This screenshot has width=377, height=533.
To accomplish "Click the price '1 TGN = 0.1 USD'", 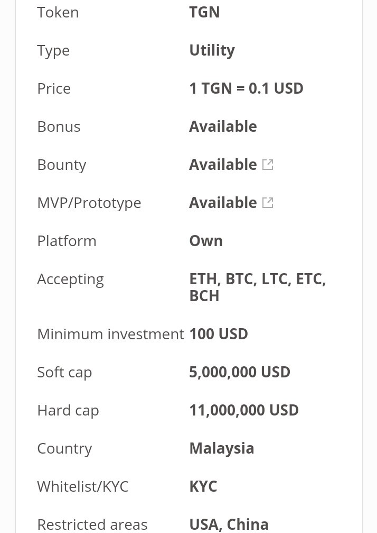I will [246, 88].
